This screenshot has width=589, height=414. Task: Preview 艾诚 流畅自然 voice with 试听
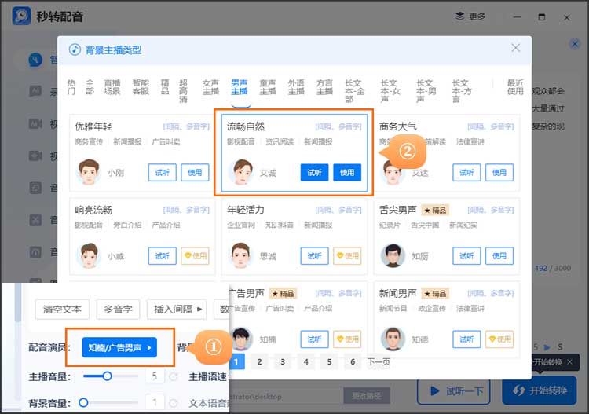314,173
